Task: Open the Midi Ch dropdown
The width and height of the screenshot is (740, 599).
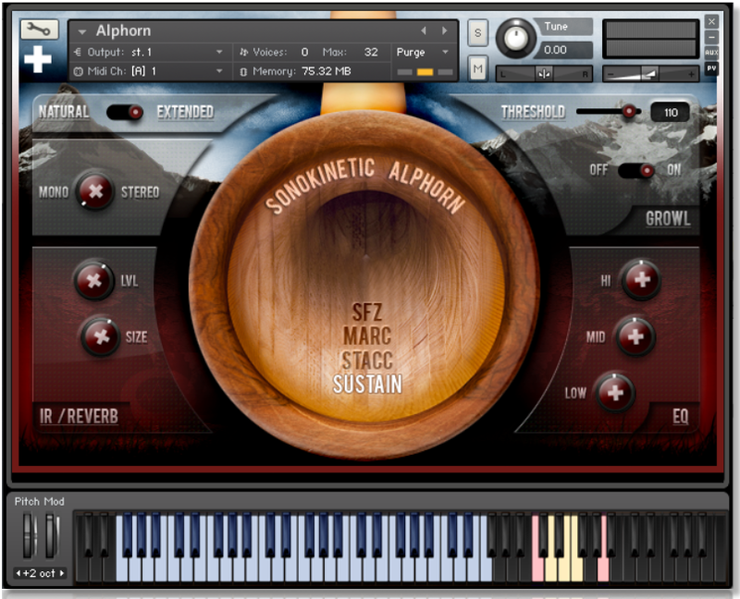Action: tap(219, 71)
